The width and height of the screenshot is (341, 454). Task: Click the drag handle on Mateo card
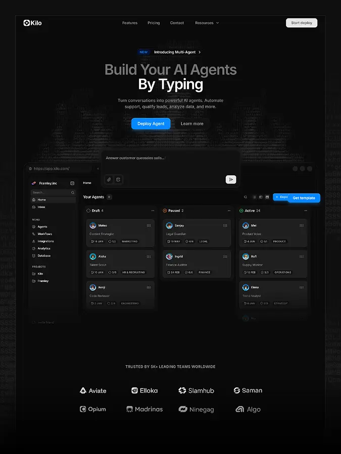pos(149,226)
